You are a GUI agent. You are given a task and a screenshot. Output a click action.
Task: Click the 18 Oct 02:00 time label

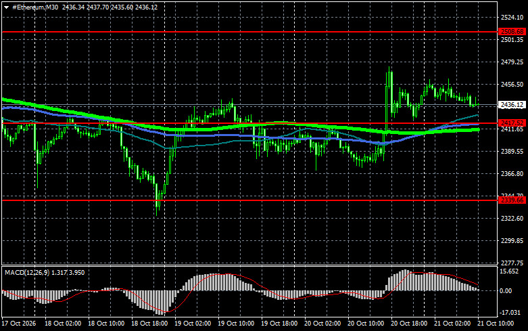click(63, 324)
